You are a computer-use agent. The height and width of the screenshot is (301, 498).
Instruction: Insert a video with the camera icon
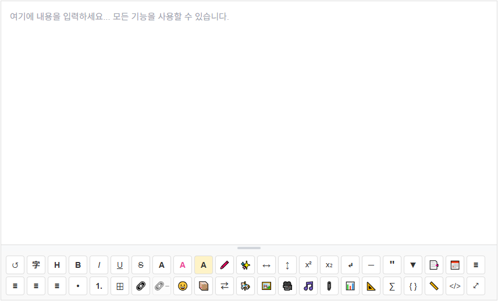click(287, 286)
